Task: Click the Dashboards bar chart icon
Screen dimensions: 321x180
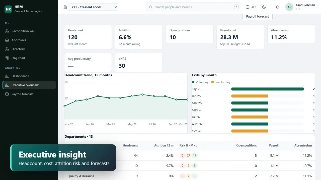Action: point(7,76)
